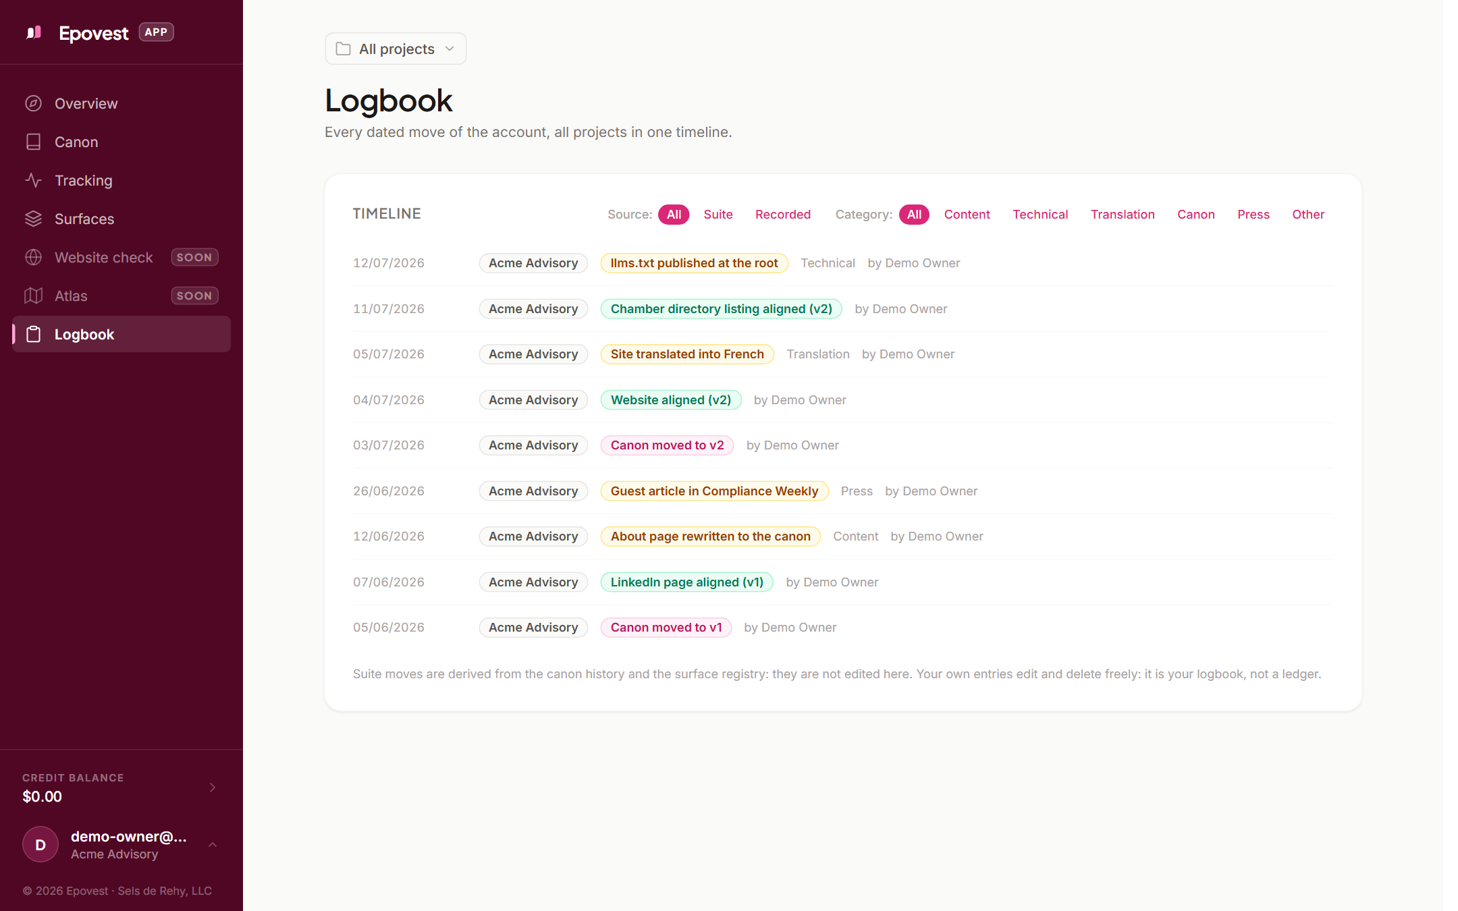The height and width of the screenshot is (911, 1458).
Task: Open 'Site translated into French' entry
Action: [x=687, y=354]
